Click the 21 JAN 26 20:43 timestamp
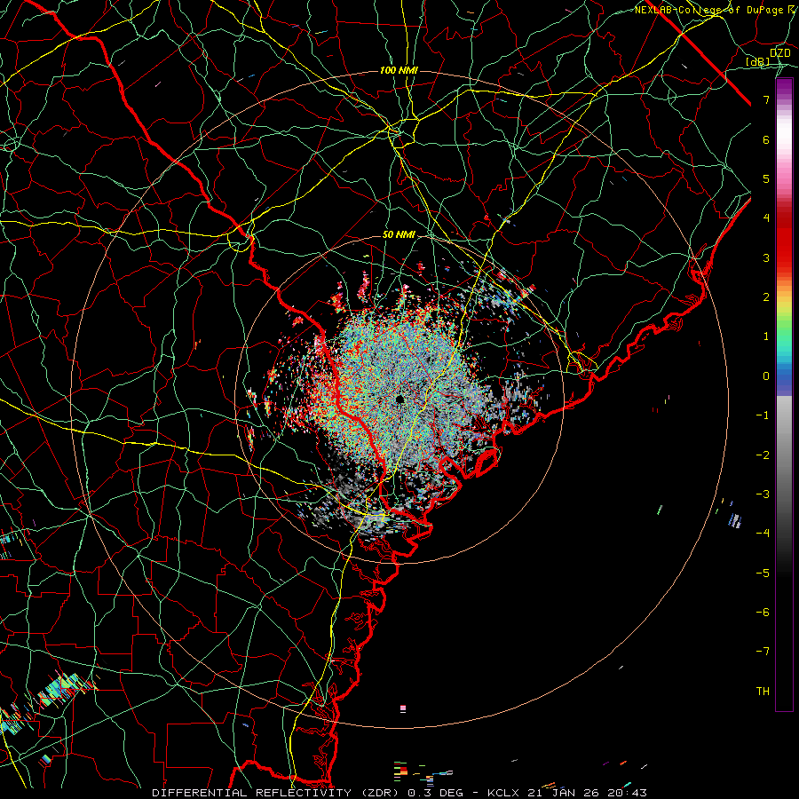799x799 pixels. click(586, 793)
